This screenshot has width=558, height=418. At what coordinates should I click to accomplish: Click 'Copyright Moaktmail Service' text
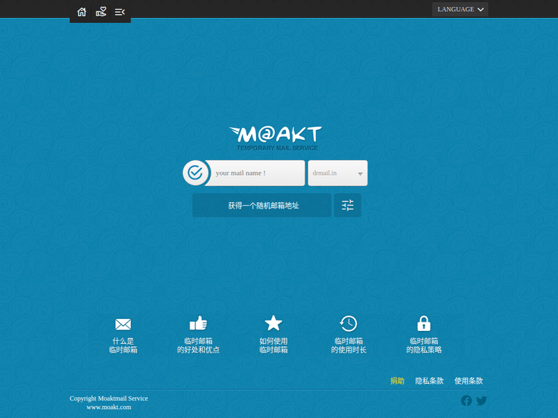[109, 398]
